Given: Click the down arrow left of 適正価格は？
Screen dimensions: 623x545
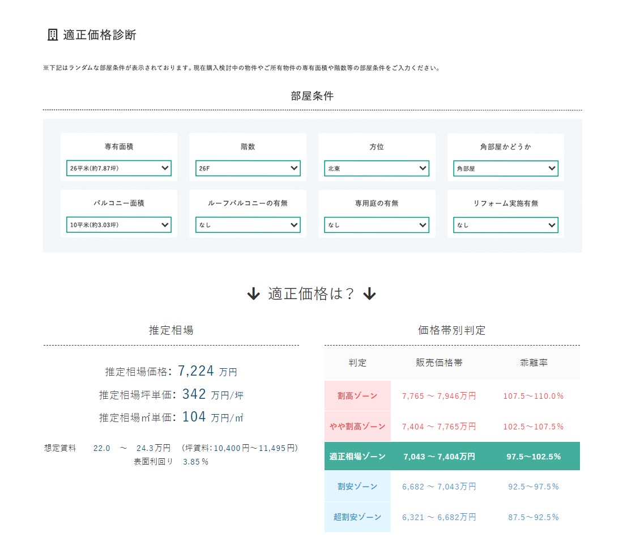Looking at the screenshot, I should (254, 294).
